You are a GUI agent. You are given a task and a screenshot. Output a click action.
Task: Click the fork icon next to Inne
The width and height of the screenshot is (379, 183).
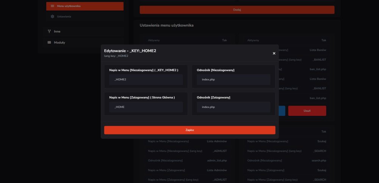pos(49,31)
